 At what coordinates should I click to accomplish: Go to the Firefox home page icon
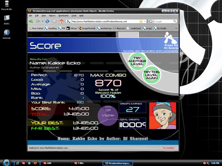tap(61, 21)
